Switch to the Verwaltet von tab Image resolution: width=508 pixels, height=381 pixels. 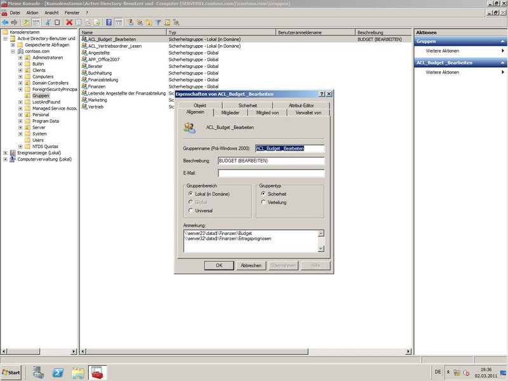[x=309, y=112]
